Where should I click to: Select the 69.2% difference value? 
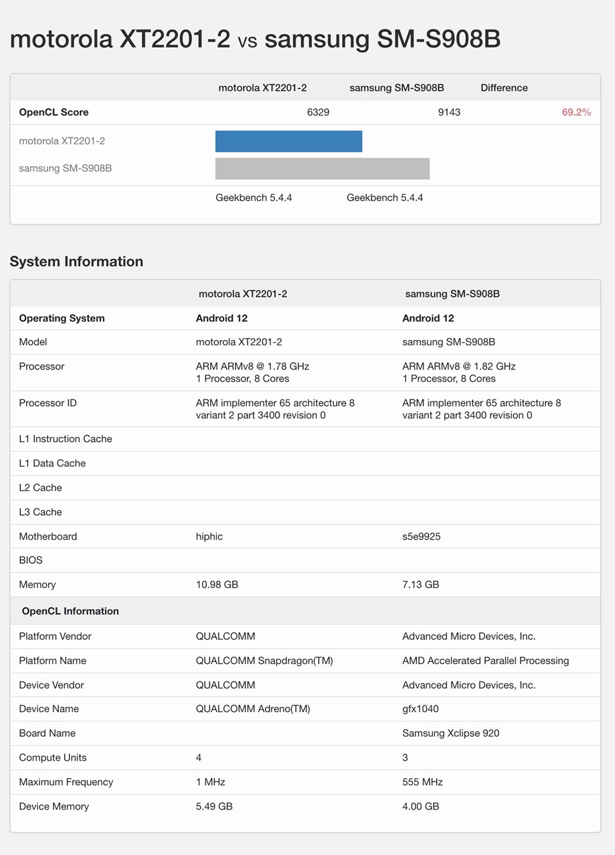tap(578, 112)
